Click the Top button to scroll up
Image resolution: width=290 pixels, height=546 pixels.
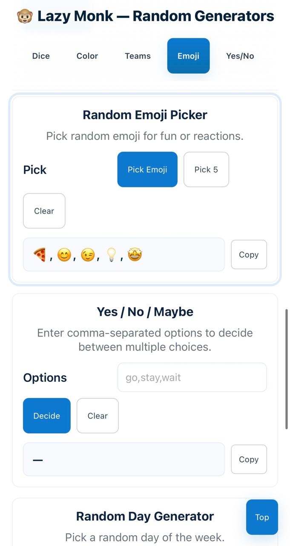(x=262, y=517)
